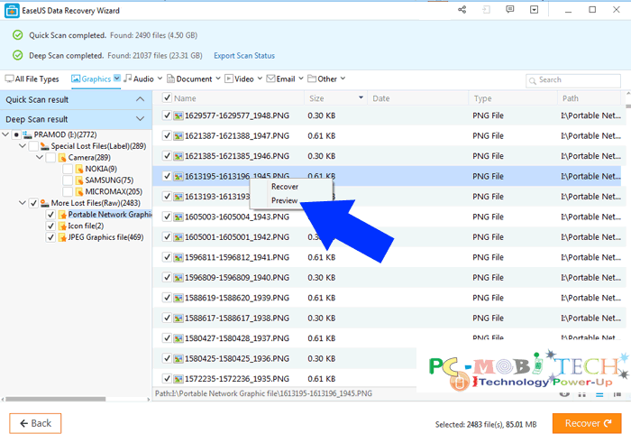
Task: Sort list by the Date column header
Action: click(417, 98)
